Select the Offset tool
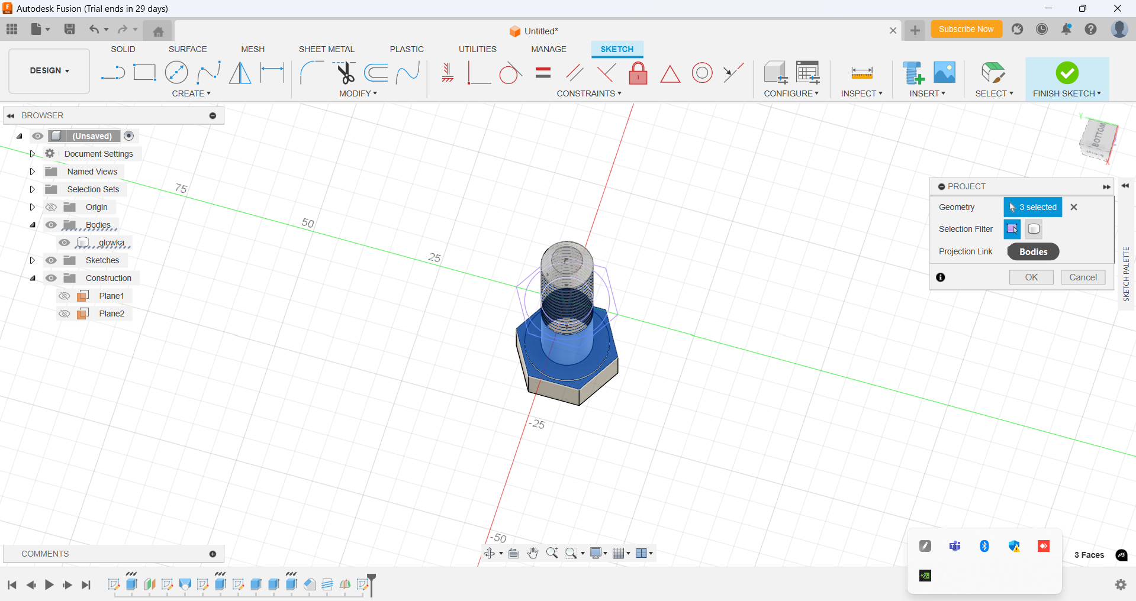The image size is (1136, 601). pyautogui.click(x=376, y=73)
